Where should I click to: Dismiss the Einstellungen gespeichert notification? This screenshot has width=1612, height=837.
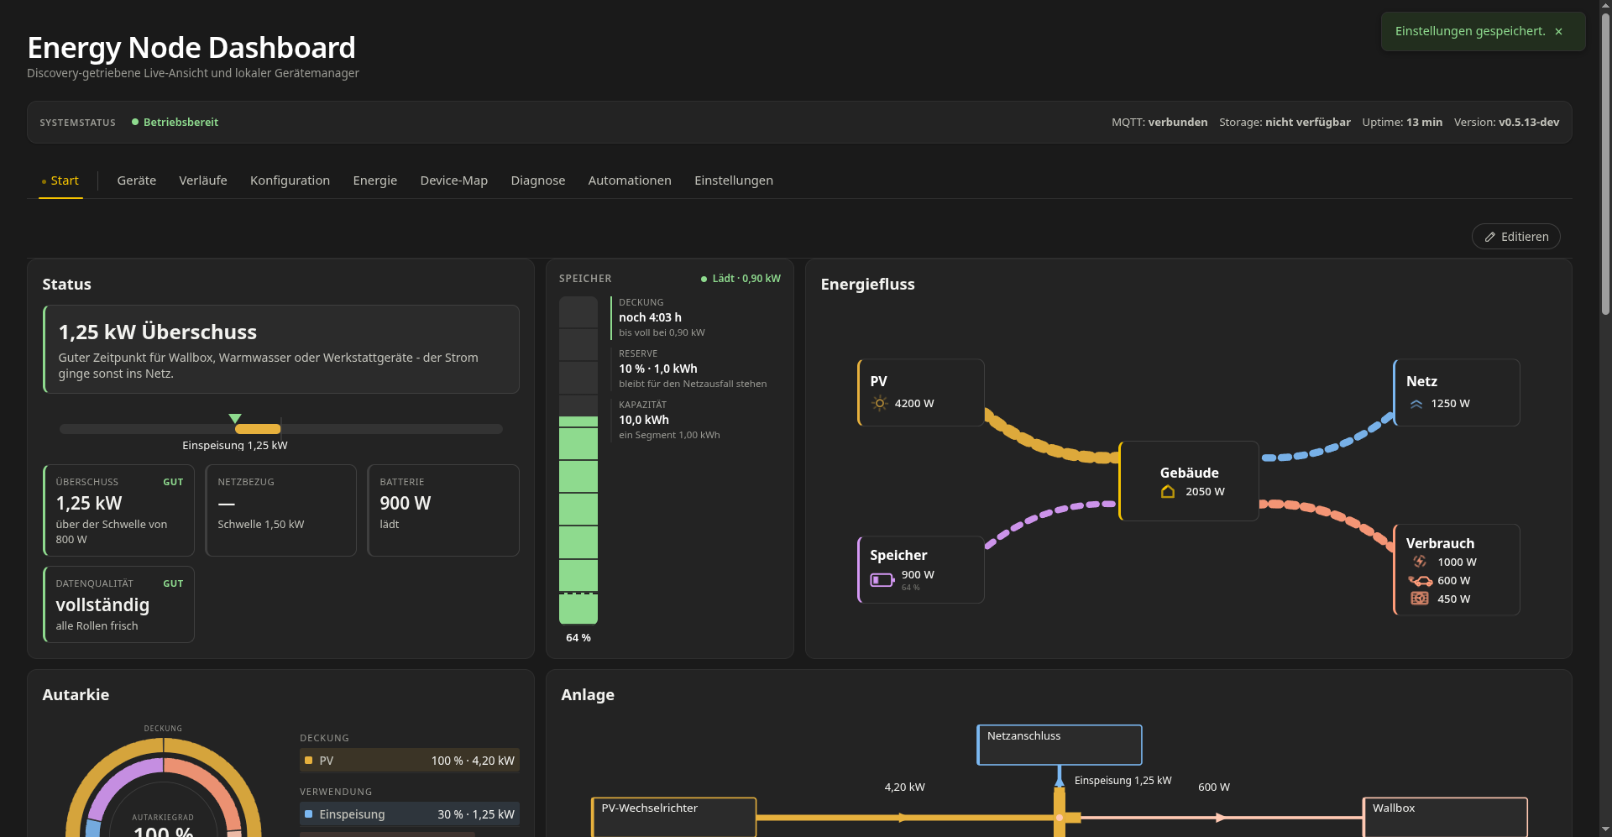coord(1558,31)
